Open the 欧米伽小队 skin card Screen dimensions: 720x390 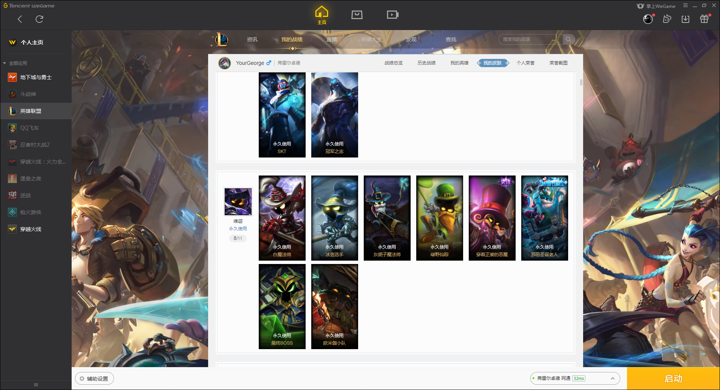click(x=334, y=306)
